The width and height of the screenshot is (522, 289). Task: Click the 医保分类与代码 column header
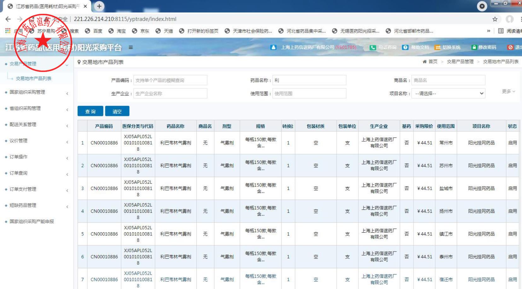[138, 126]
